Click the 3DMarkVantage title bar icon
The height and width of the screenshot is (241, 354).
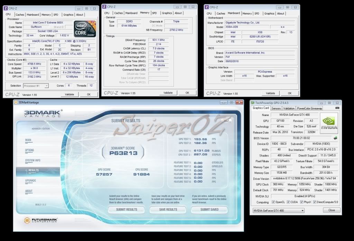[x=16, y=102]
